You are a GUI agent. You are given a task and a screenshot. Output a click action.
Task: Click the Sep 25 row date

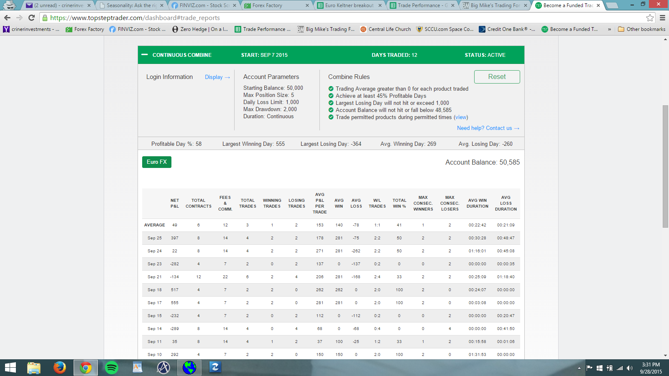(155, 238)
